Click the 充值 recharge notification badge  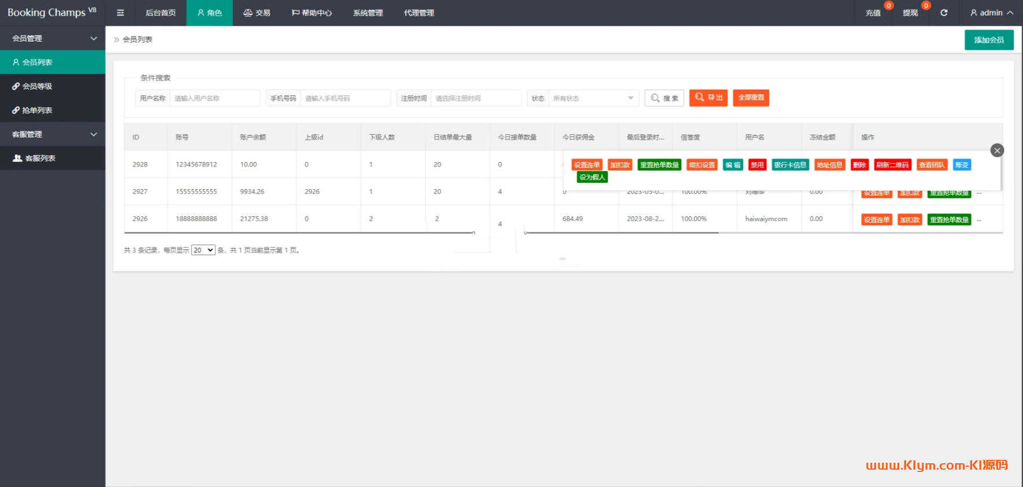coord(889,6)
